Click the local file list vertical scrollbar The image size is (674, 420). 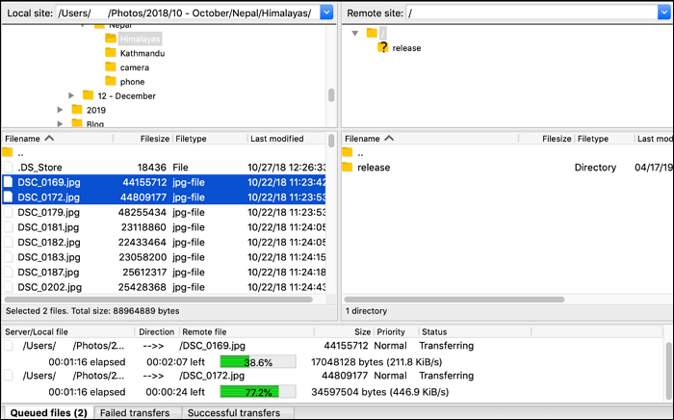pyautogui.click(x=331, y=141)
